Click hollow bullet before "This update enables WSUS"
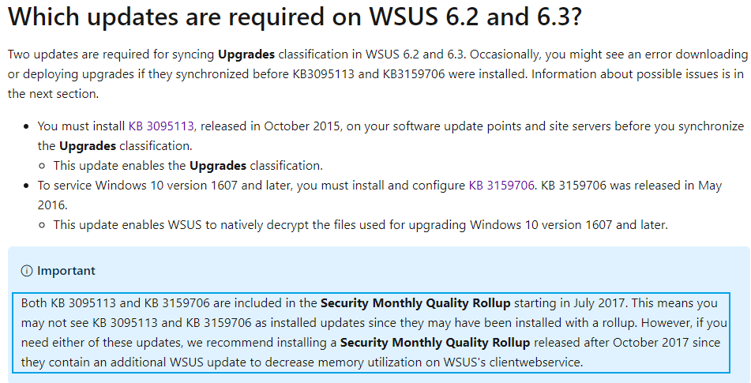 (43, 225)
